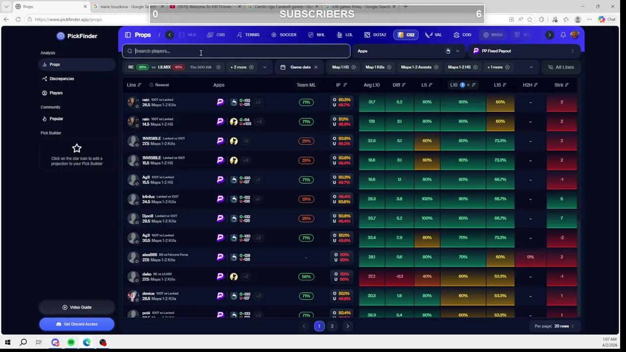The image size is (626, 352).
Task: Go to page 2 of results
Action: coord(332,326)
